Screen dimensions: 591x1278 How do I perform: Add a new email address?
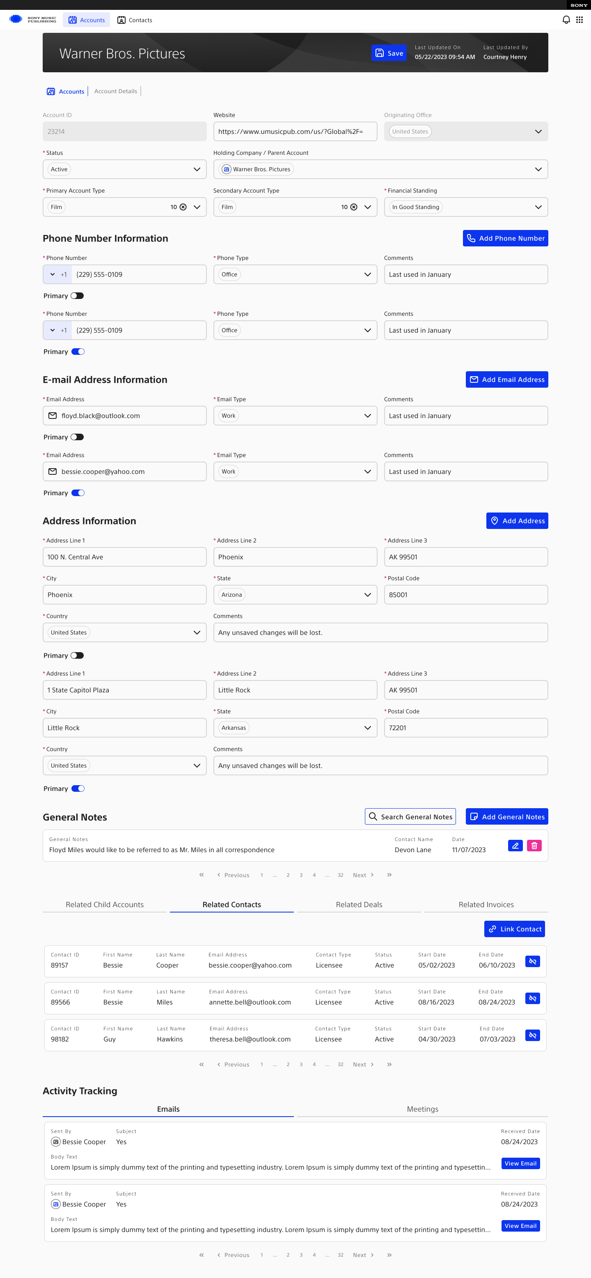507,379
